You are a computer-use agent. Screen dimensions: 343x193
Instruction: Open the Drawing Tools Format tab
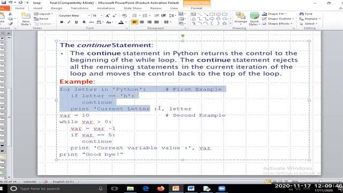[197, 8]
